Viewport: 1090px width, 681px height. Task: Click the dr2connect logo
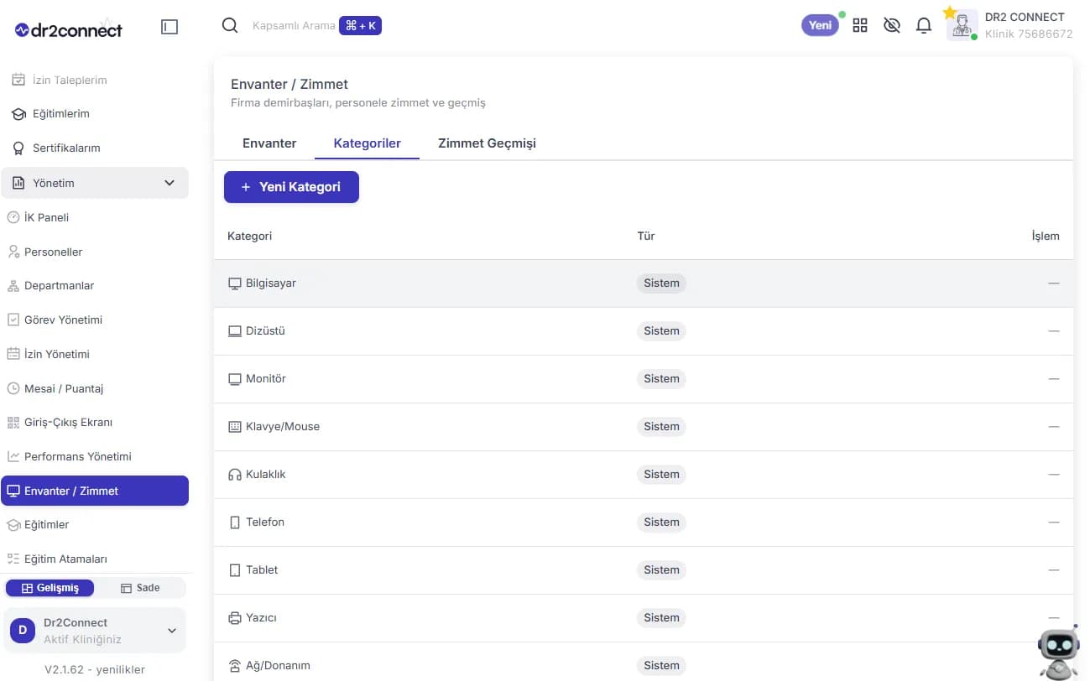[x=69, y=30]
